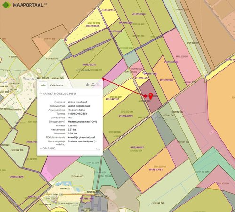This screenshot has height=212, width=235.
Task: Open the Info tab
Action: [x=43, y=85]
